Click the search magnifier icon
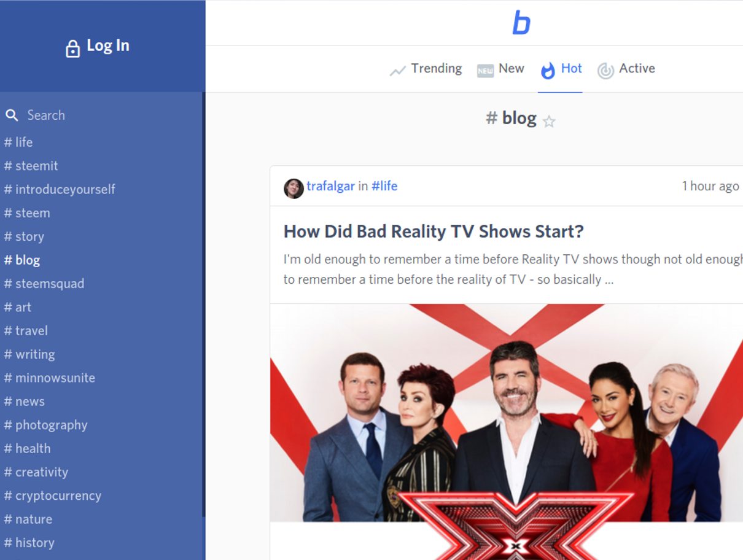743x560 pixels. (12, 115)
